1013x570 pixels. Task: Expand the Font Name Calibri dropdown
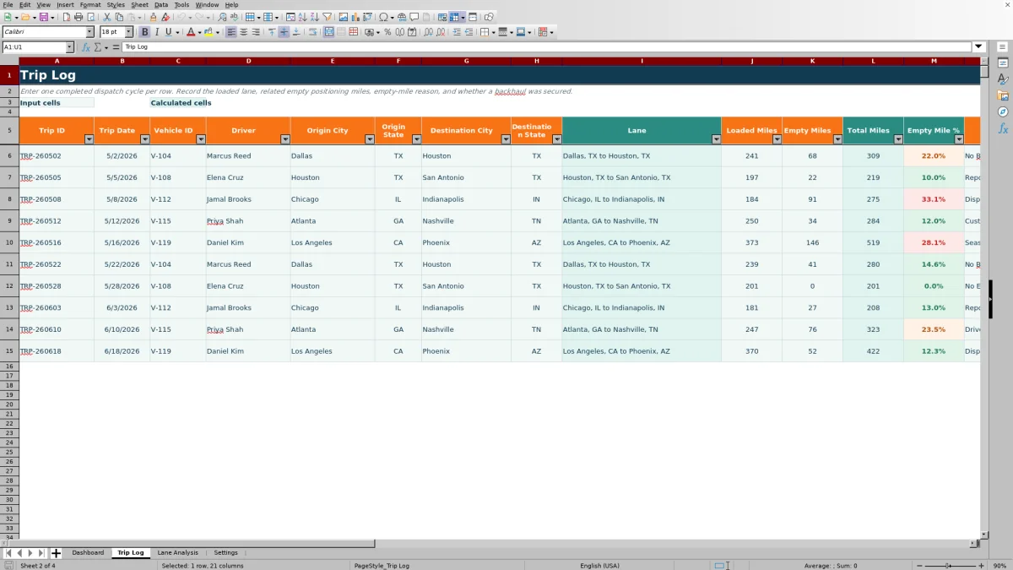click(x=89, y=32)
